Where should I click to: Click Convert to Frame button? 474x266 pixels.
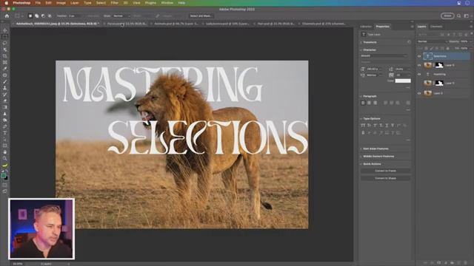[385, 171]
